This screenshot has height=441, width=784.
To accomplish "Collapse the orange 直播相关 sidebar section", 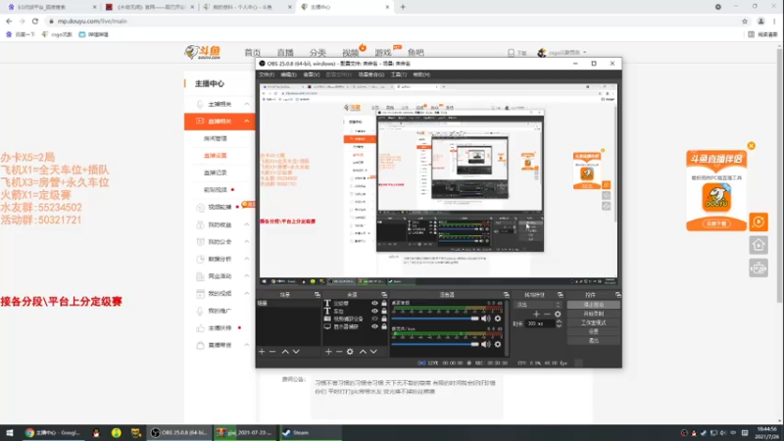I will 247,121.
